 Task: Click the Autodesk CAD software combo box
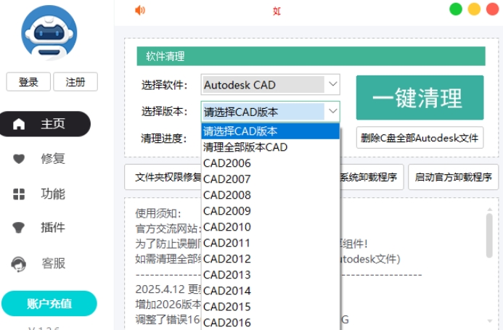coord(271,85)
